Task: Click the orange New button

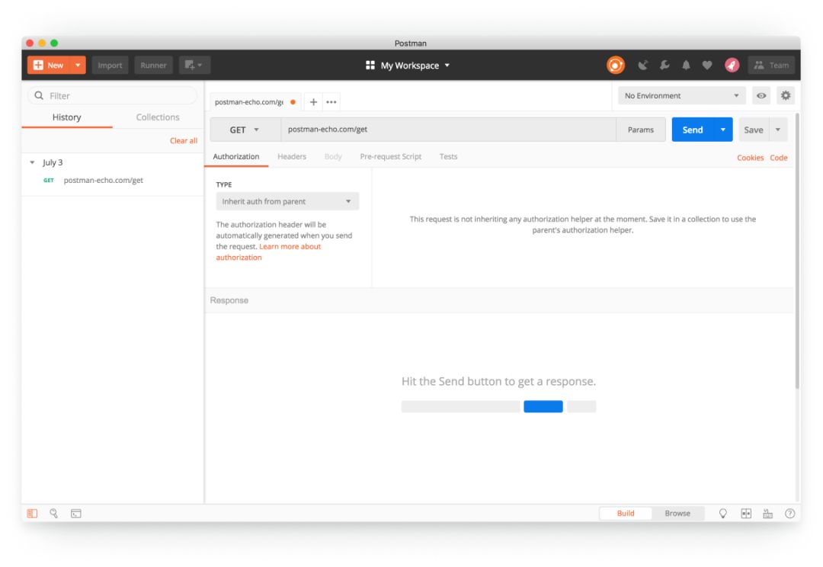Action: pyautogui.click(x=49, y=65)
